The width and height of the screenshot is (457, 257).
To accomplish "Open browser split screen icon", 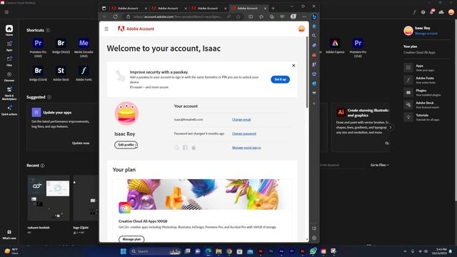I will [251, 16].
